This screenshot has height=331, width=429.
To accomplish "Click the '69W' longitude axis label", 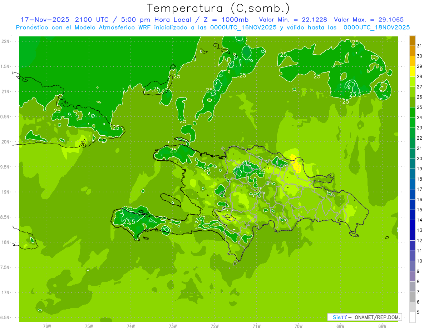I will [x=340, y=326].
